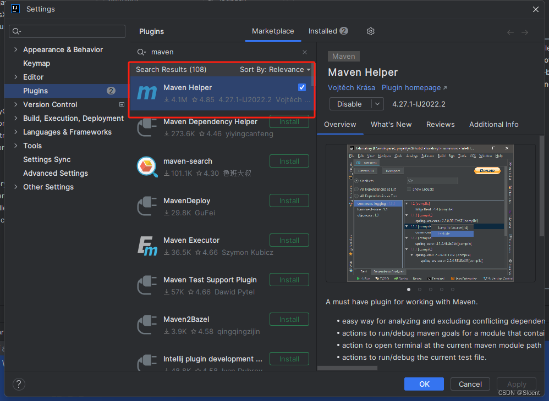Click the Plugins update count badge
The width and height of the screenshot is (549, 401).
[111, 91]
